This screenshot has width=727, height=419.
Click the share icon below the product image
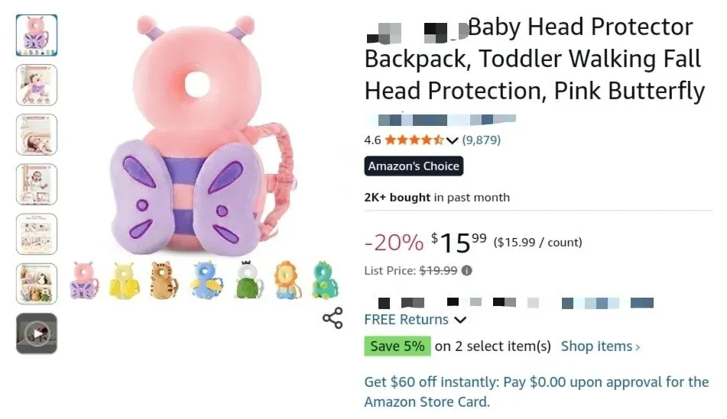333,318
